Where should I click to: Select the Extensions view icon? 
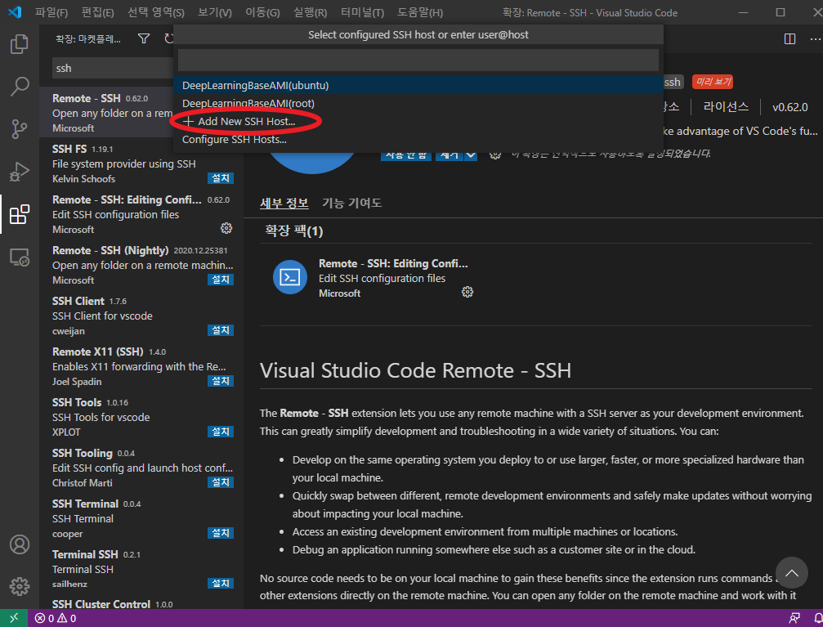tap(20, 214)
